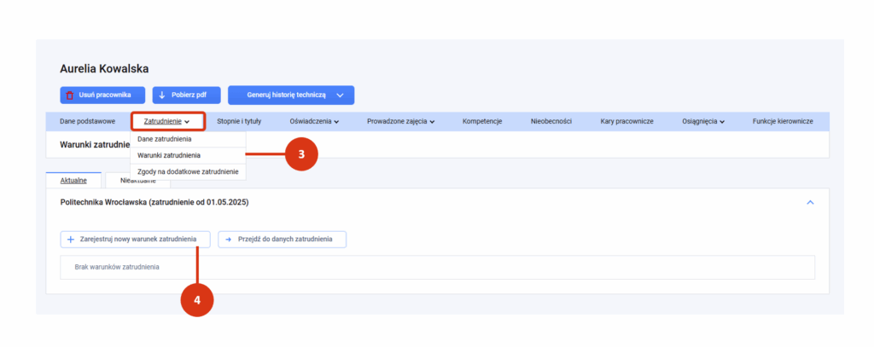Screen dimensions: 874x347
Task: Open the Stopnie i tytuły tab
Action: tap(239, 121)
